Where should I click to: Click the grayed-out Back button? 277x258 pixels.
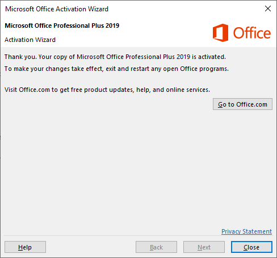click(x=156, y=247)
